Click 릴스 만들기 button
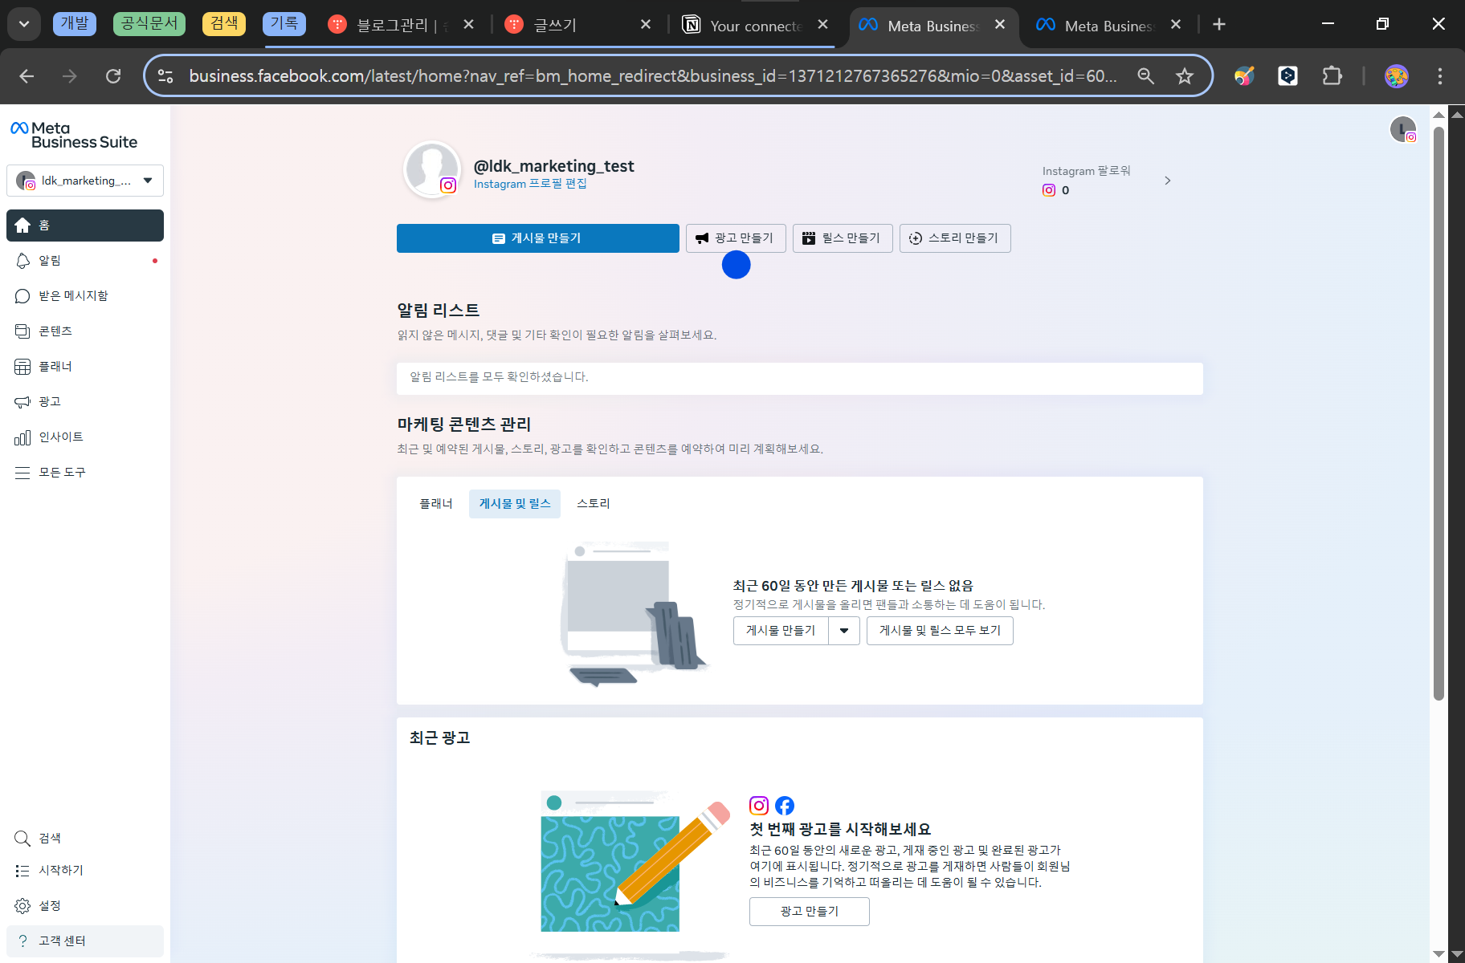The image size is (1465, 963). [x=843, y=238]
